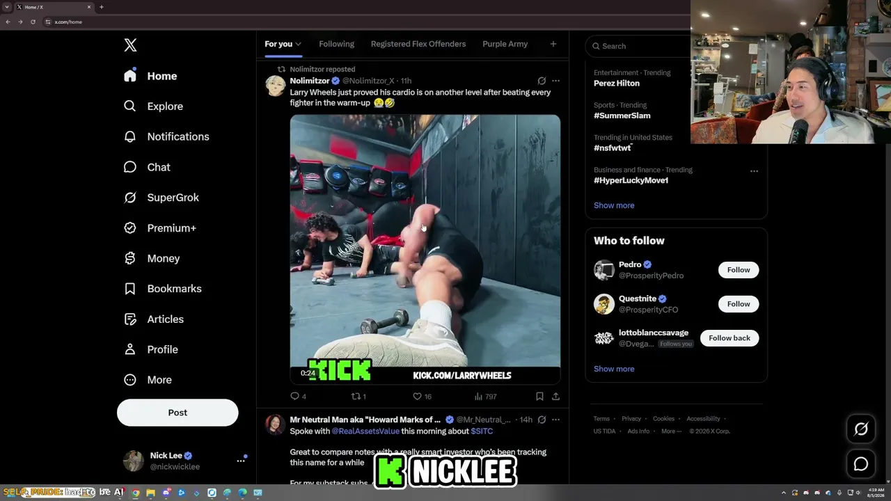Screen dimensions: 891x501
Task: Click the Post button
Action: (x=178, y=413)
